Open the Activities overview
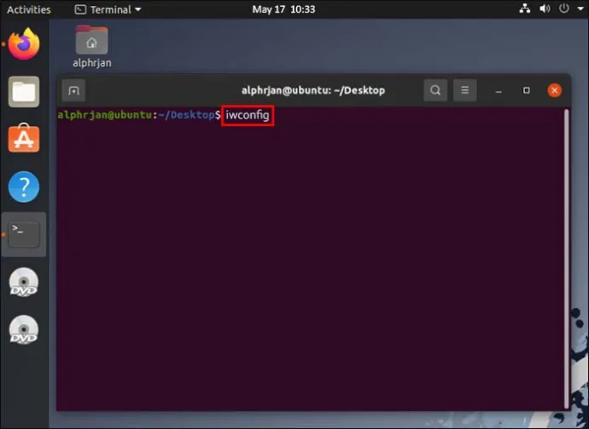 pos(29,9)
